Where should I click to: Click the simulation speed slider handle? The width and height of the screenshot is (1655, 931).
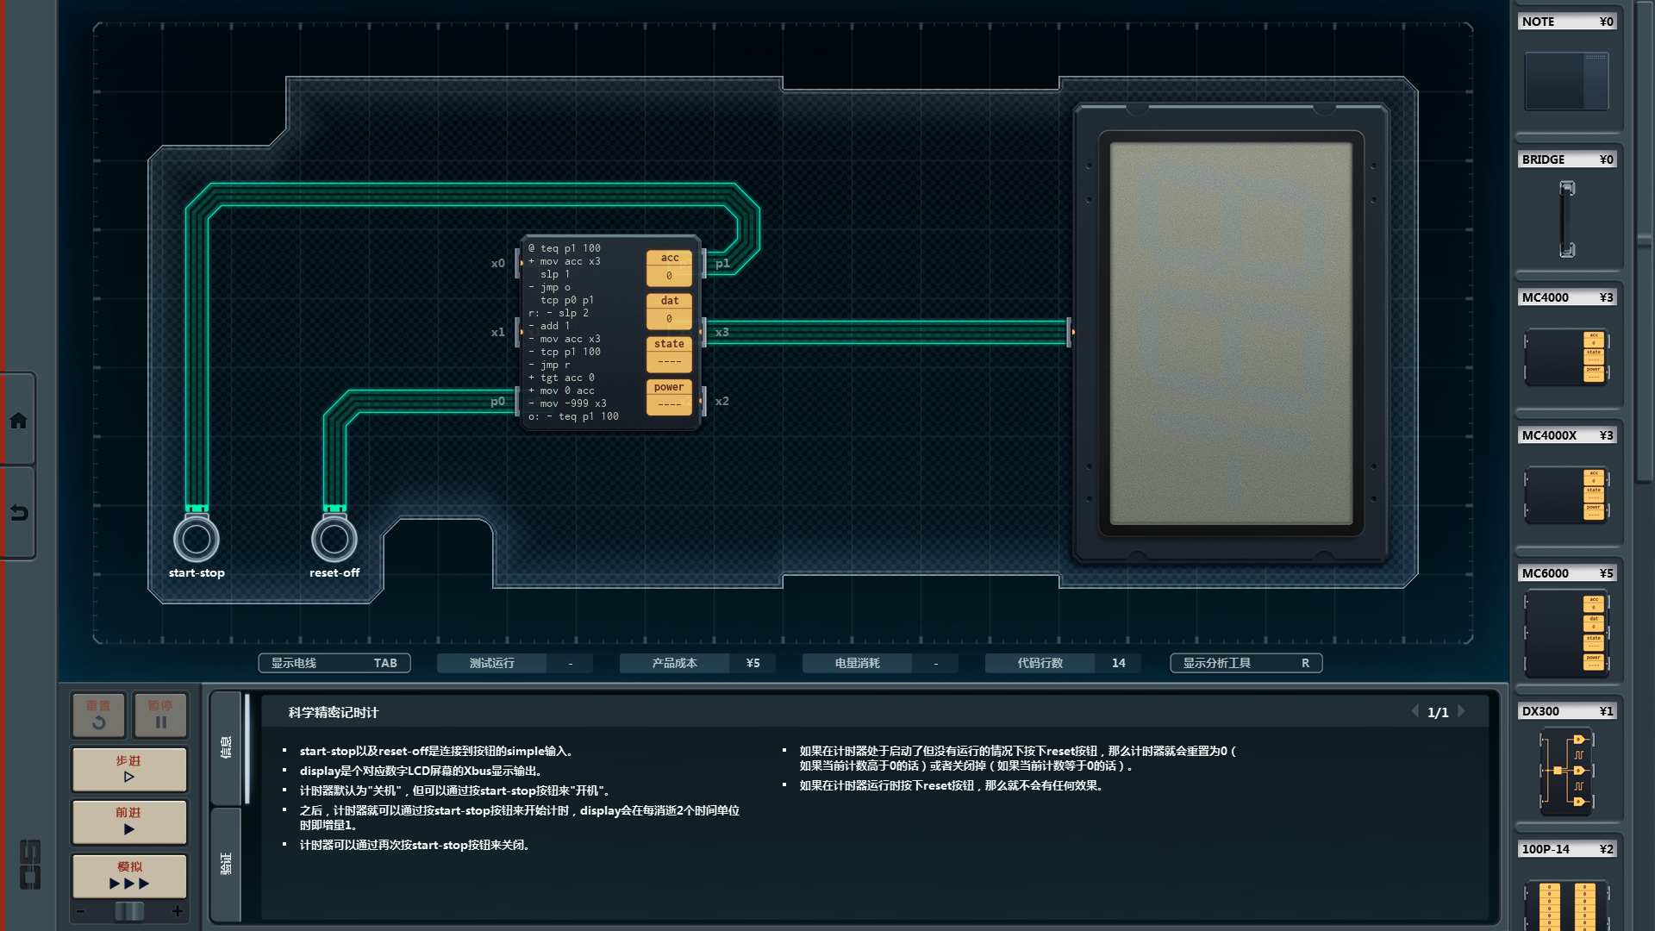click(129, 911)
